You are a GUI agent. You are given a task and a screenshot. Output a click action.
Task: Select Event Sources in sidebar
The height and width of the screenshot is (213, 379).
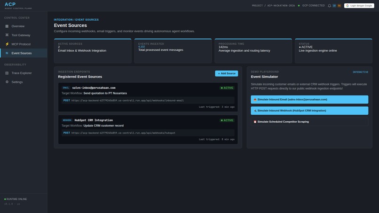tap(24, 53)
